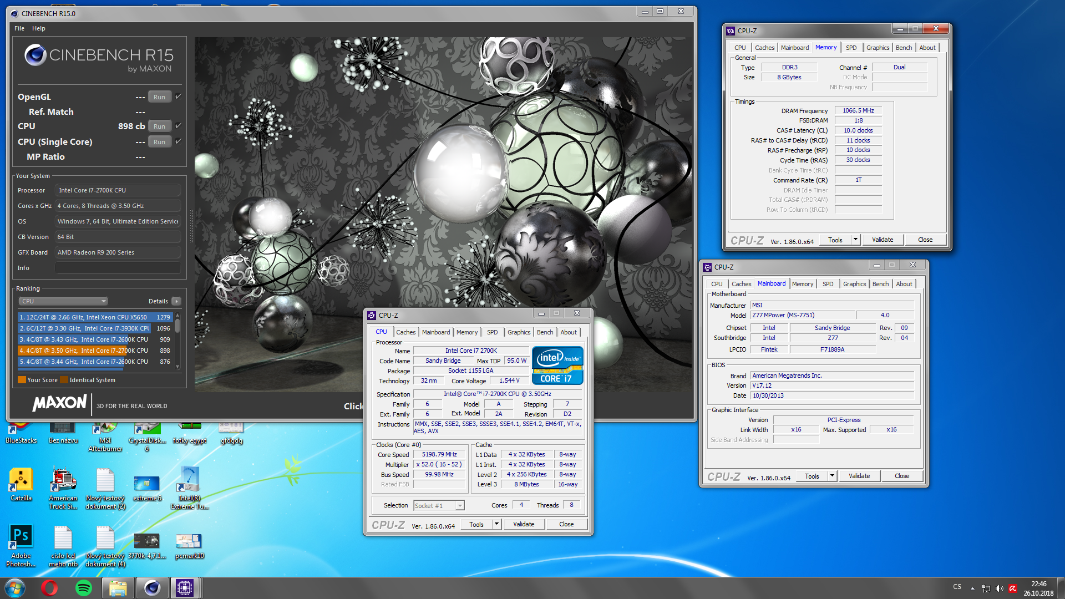Screen dimensions: 1065x599
Task: Select Graphics tab in CPU tab window
Action: 519,332
